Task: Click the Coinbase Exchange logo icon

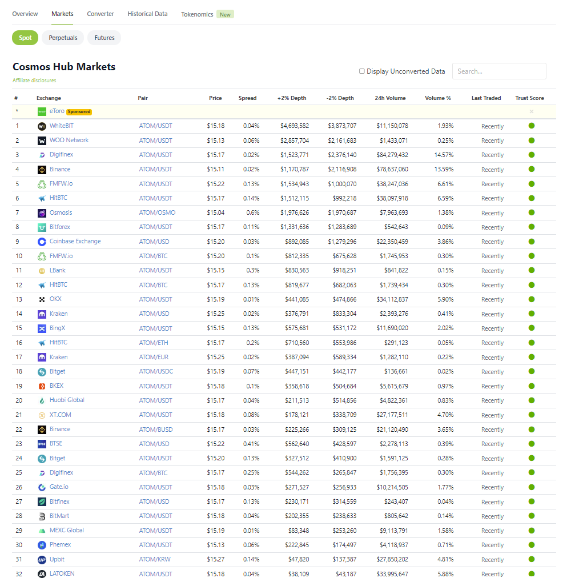Action: [x=42, y=242]
